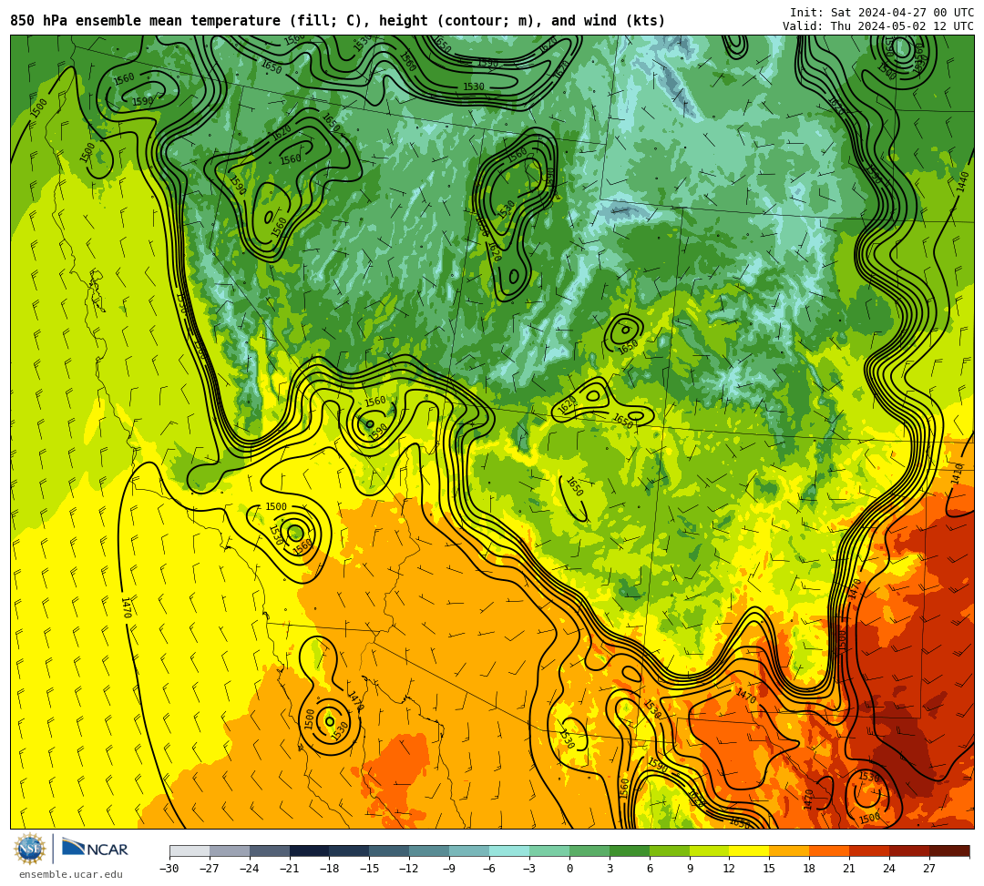Pick the colorbar swatch between 24 and 27

pos(910,850)
